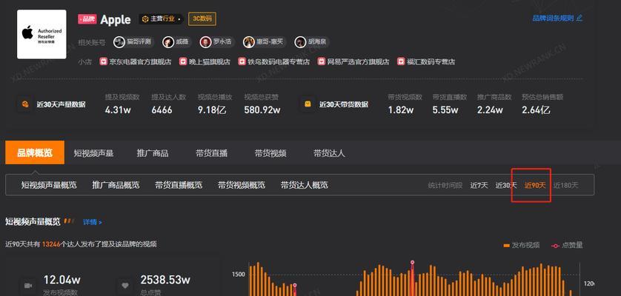This screenshot has width=621, height=296.
Task: Toggle the 发布视频 legend series
Action: click(521, 246)
